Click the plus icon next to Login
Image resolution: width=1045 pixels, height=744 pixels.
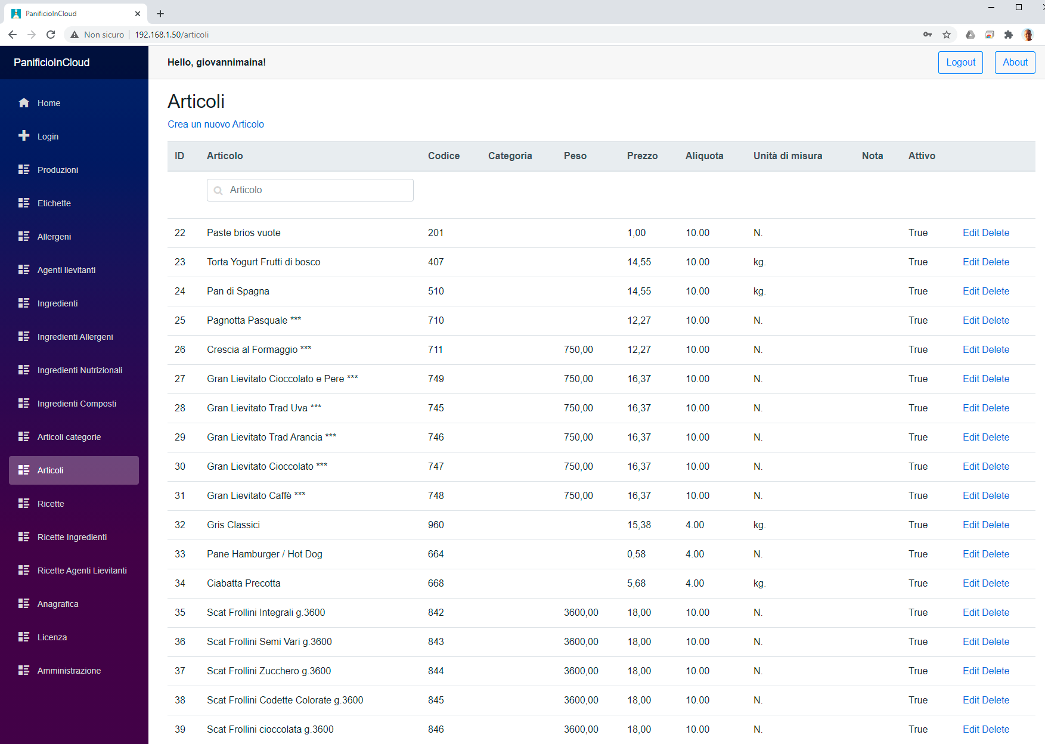(x=24, y=135)
